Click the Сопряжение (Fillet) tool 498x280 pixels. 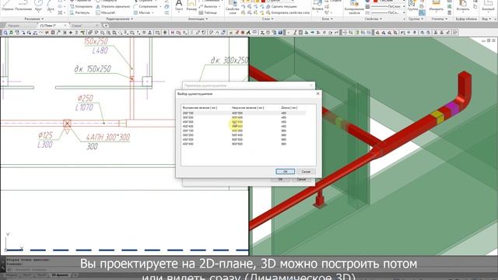[146, 6]
